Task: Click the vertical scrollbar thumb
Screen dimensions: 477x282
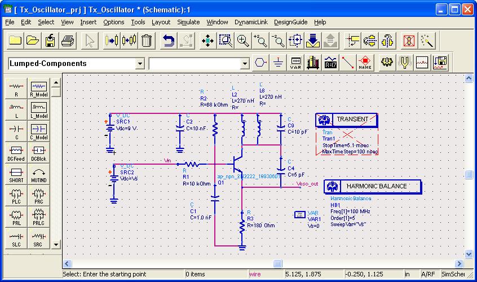Action: coord(469,174)
